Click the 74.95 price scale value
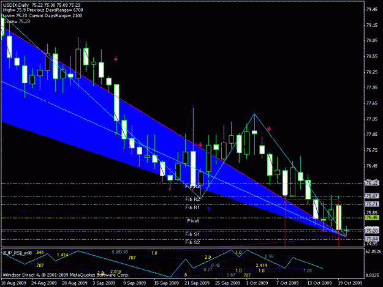Viewport: 383px width, 287px height. coord(372,244)
